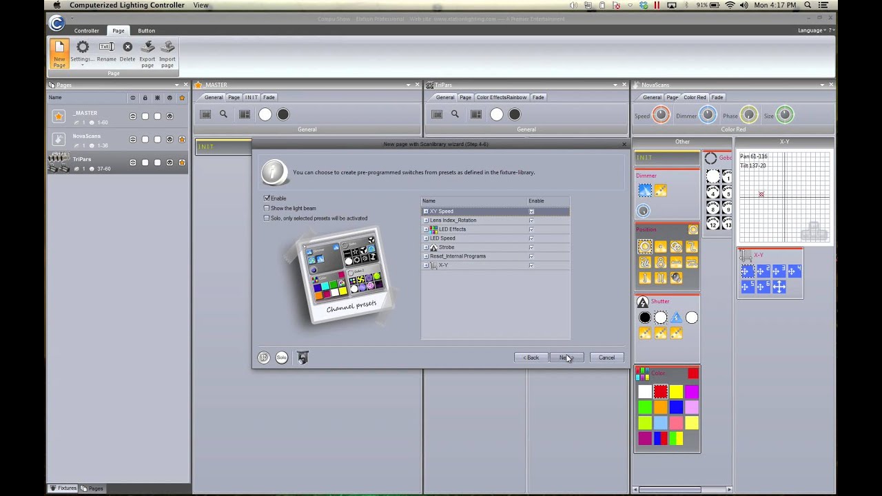Image resolution: width=882 pixels, height=496 pixels.
Task: Check Show the light beam
Action: pos(267,208)
